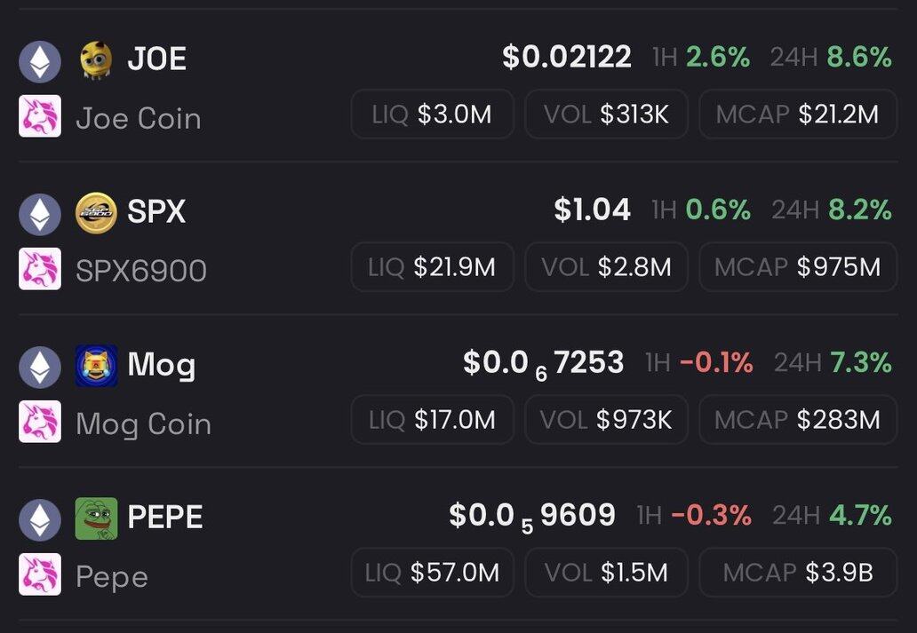Screen dimensions: 917x633
Task: Open the PEPE token name link
Action: 165,518
